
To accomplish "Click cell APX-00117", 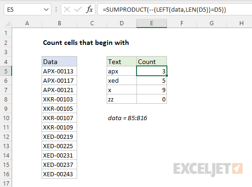I will (59, 80).
